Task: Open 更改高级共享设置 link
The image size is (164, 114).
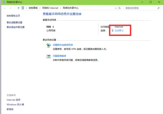Action: pos(16,27)
